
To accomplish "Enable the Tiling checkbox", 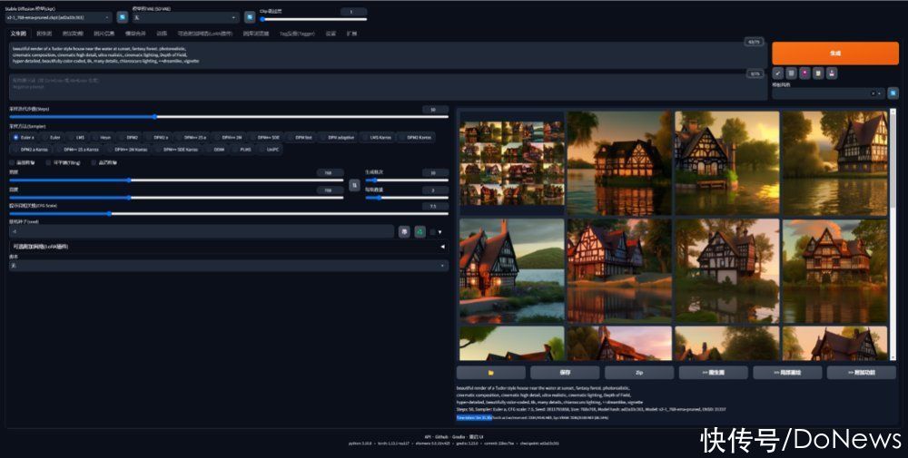I will 48,163.
